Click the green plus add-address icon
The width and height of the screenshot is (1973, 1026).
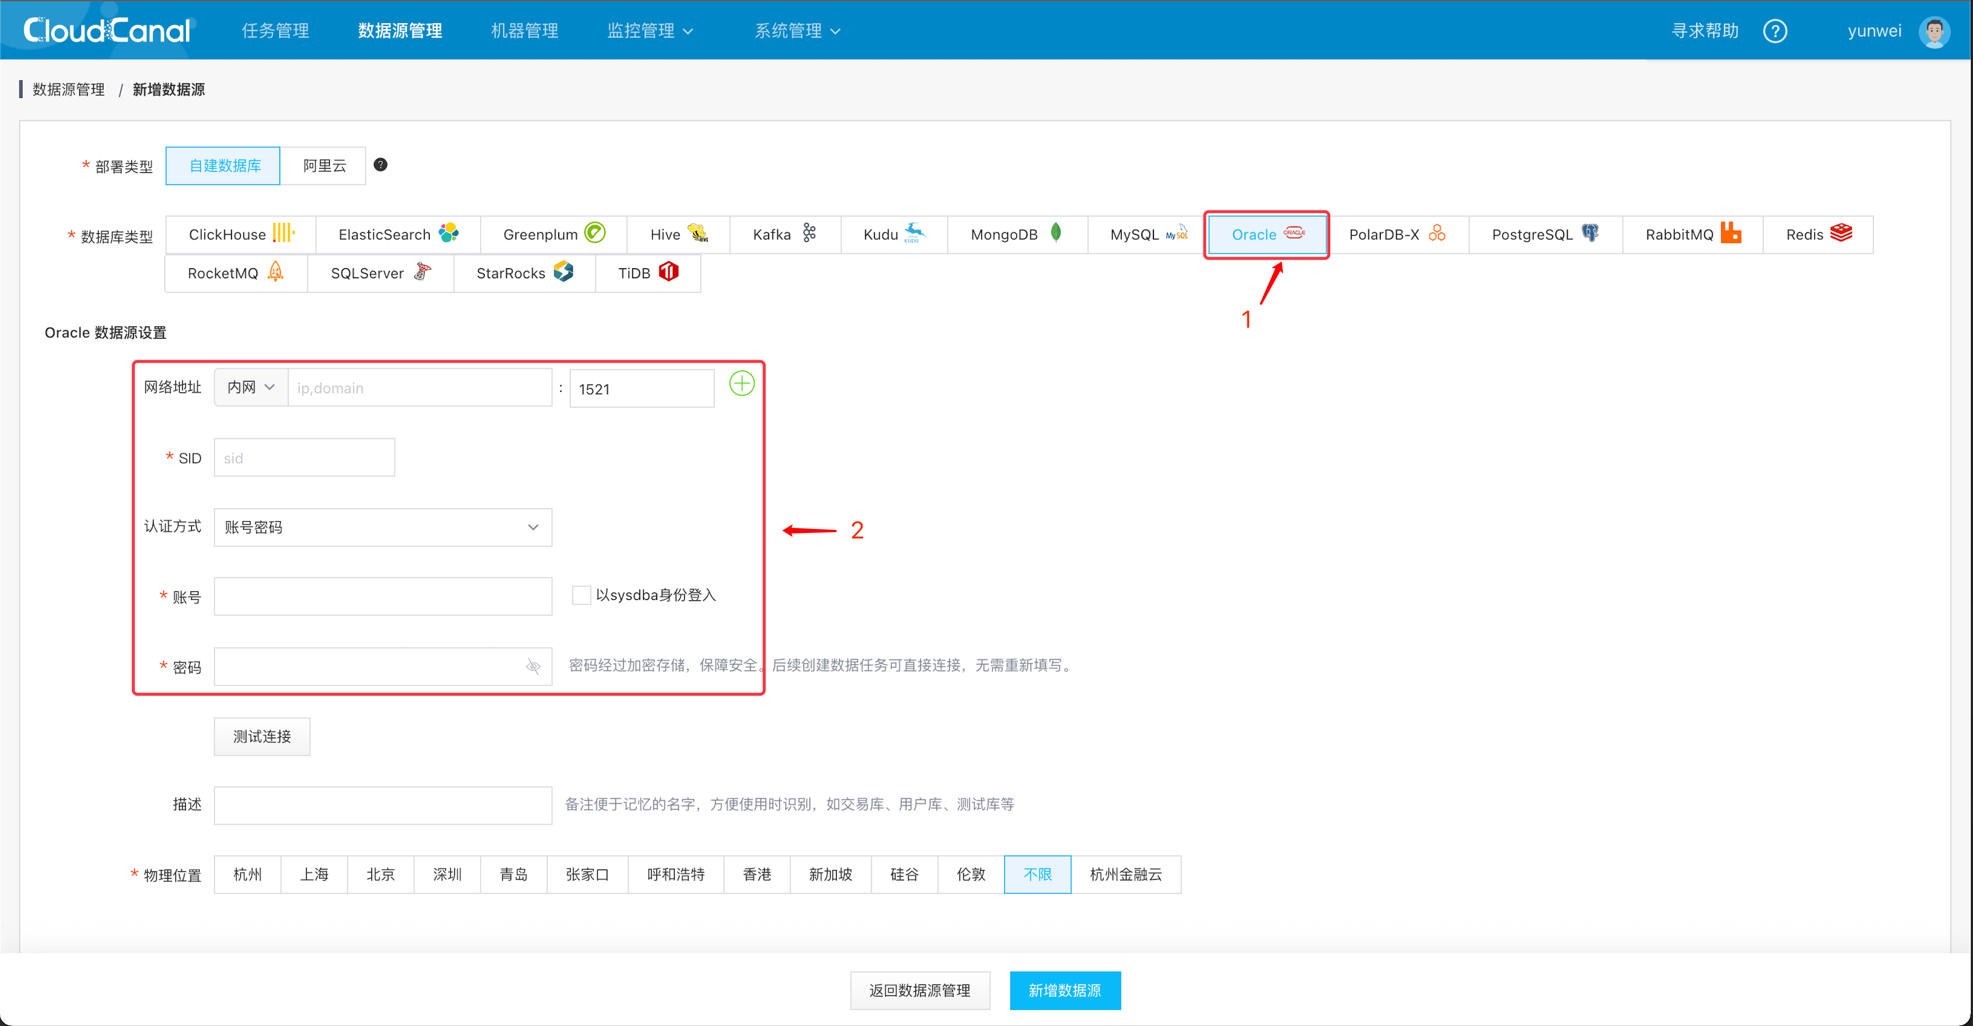pos(742,384)
